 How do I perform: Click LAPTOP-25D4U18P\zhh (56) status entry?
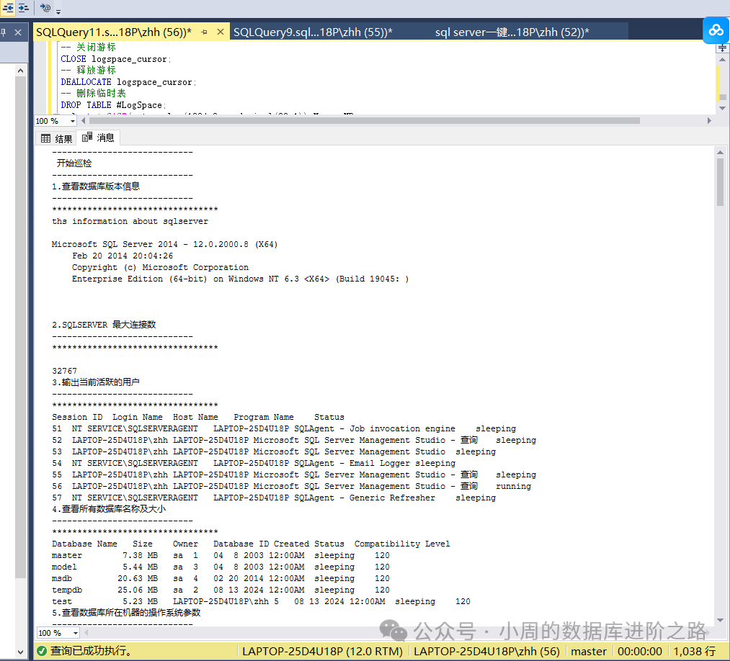[486, 651]
